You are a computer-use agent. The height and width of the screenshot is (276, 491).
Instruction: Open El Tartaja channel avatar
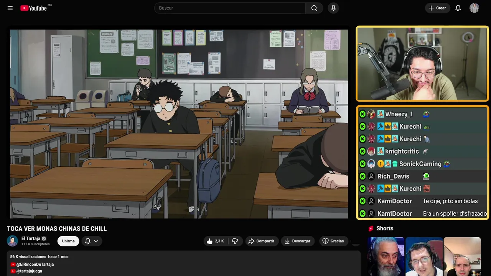(x=13, y=241)
